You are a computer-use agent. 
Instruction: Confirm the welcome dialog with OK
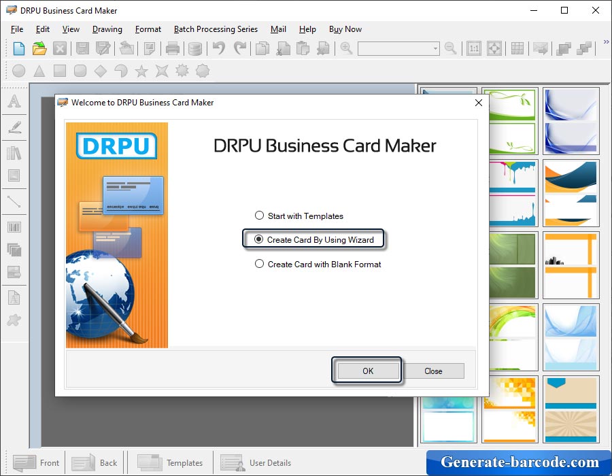tap(368, 371)
